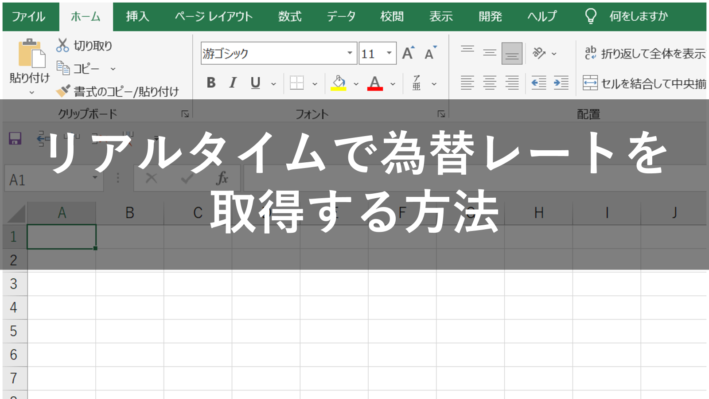Switch to the 表示 (View) tab

tap(441, 17)
